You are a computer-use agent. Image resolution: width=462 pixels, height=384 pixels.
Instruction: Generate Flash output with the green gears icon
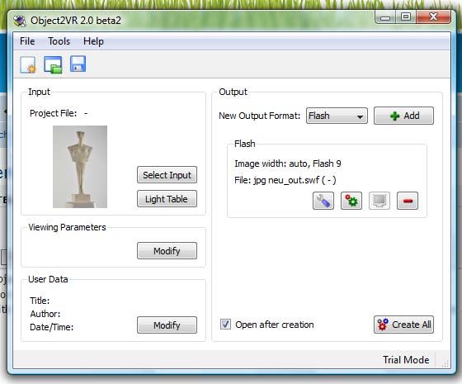(351, 201)
